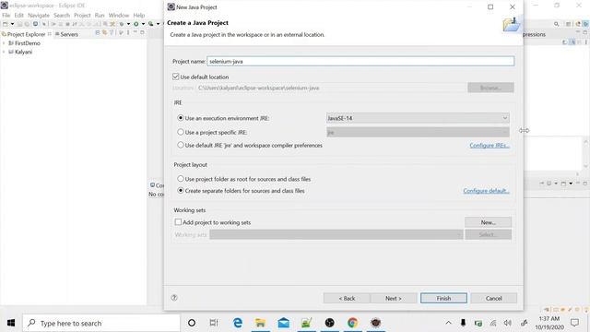Open the notification center icon
The width and height of the screenshot is (590, 332).
(x=574, y=323)
